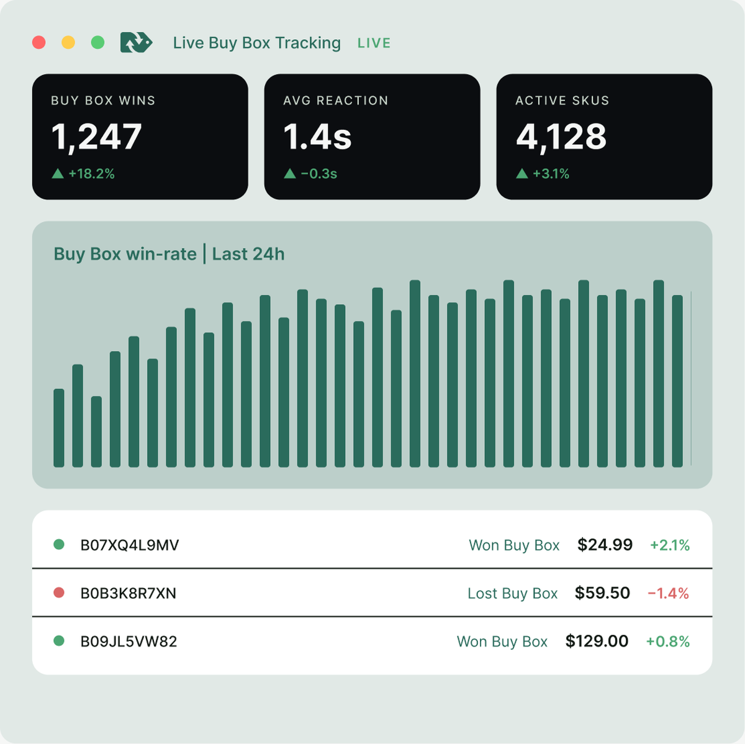
Task: Click the AVG REACTION label
Action: pyautogui.click(x=336, y=101)
